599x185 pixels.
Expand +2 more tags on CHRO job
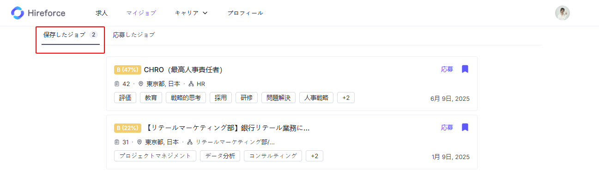click(x=346, y=98)
